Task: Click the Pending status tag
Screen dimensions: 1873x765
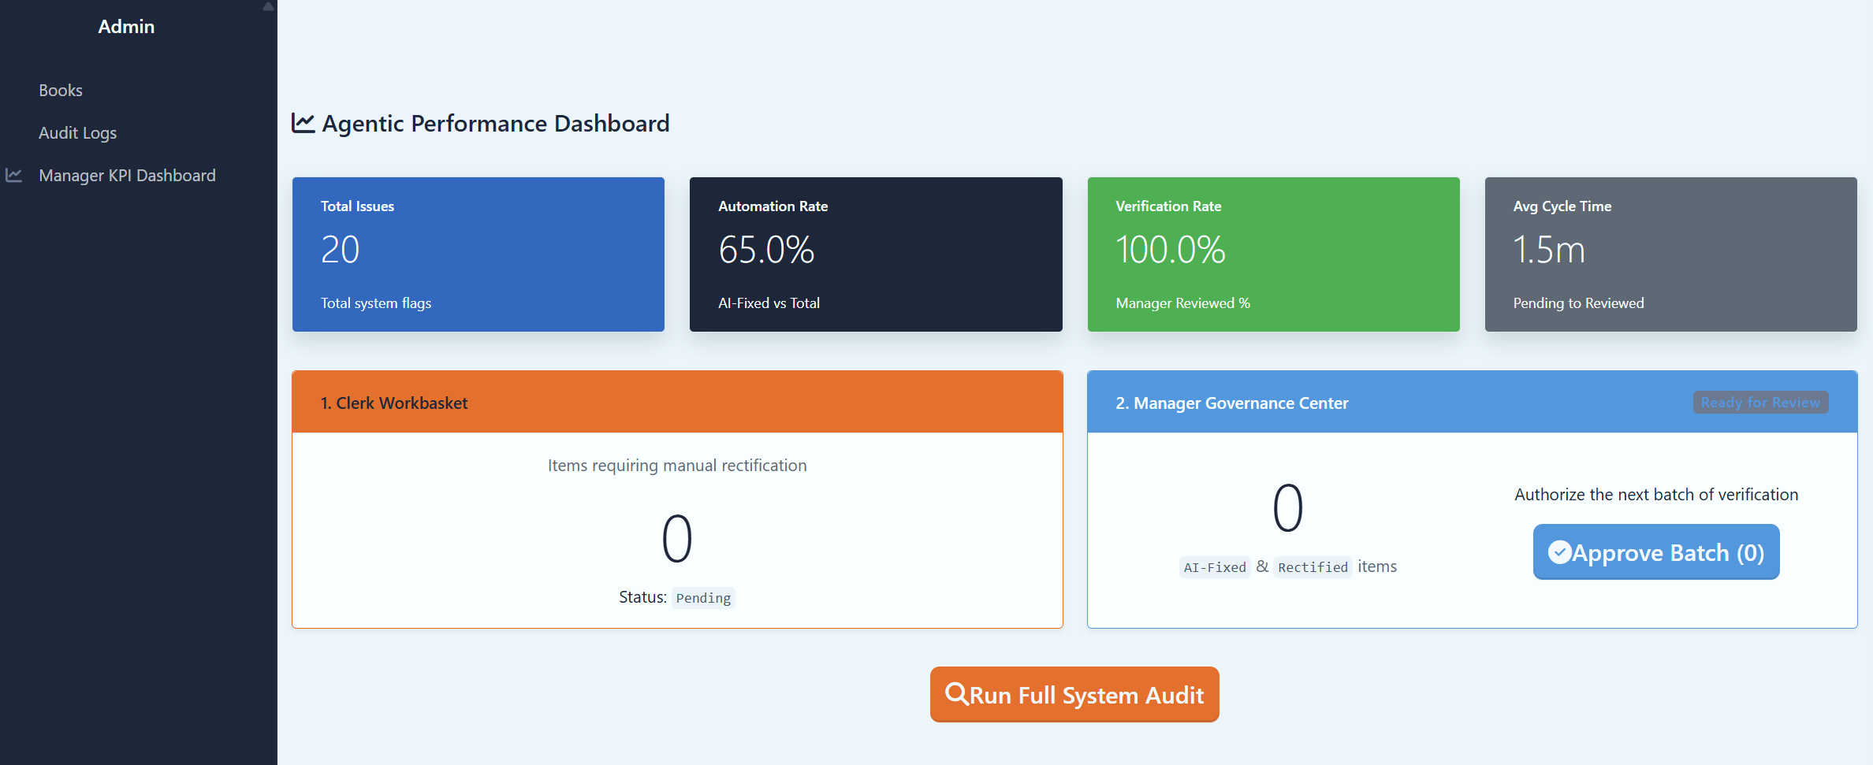Action: 703,599
